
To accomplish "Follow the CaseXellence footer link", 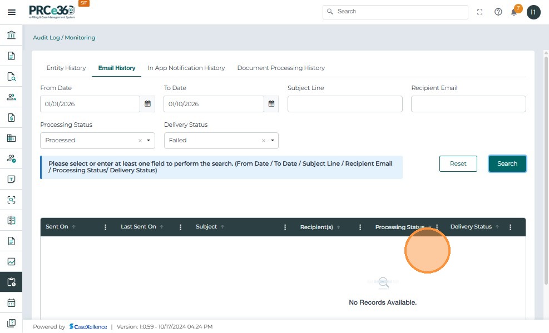I will click(88, 327).
